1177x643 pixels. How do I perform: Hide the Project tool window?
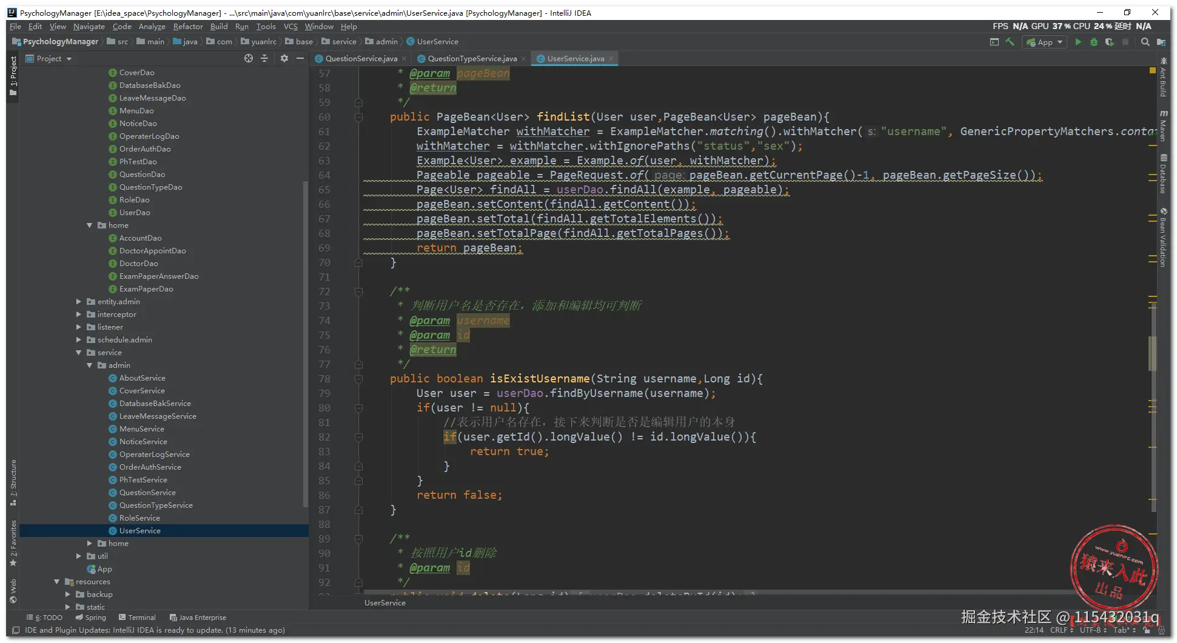pyautogui.click(x=300, y=58)
